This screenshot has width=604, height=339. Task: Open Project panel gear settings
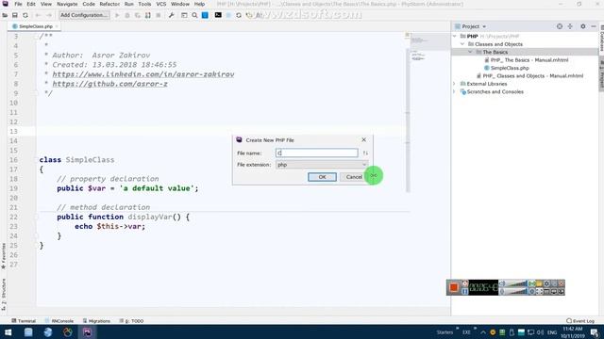point(583,26)
